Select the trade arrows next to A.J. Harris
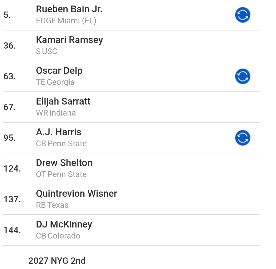Image resolution: width=276 pixels, height=269 pixels. click(242, 137)
